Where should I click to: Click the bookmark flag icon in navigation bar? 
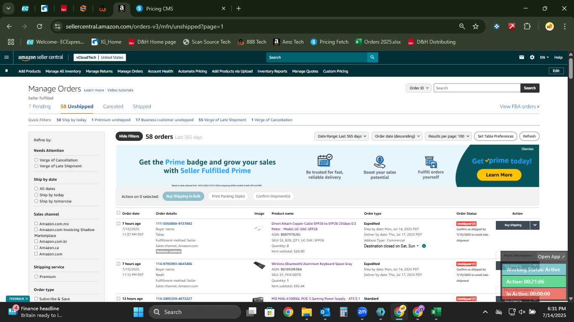pos(6,71)
